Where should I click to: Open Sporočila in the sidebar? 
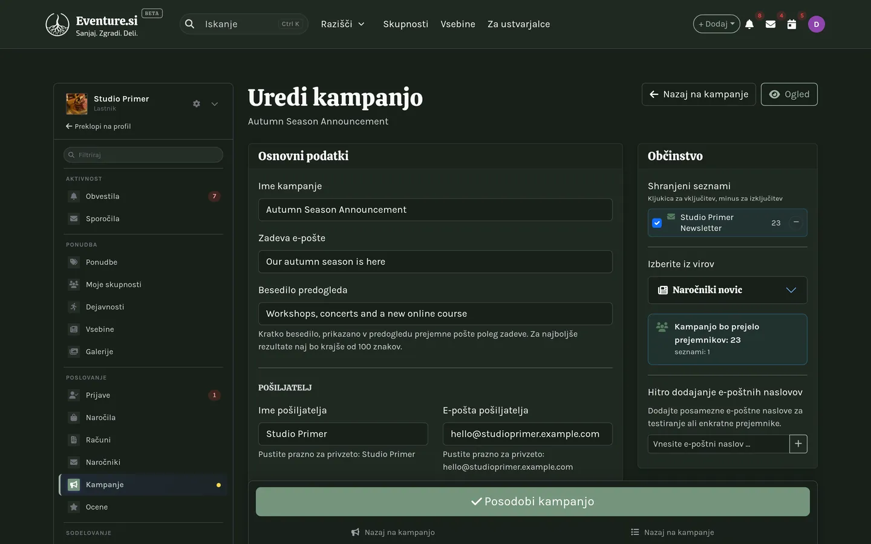pyautogui.click(x=143, y=219)
